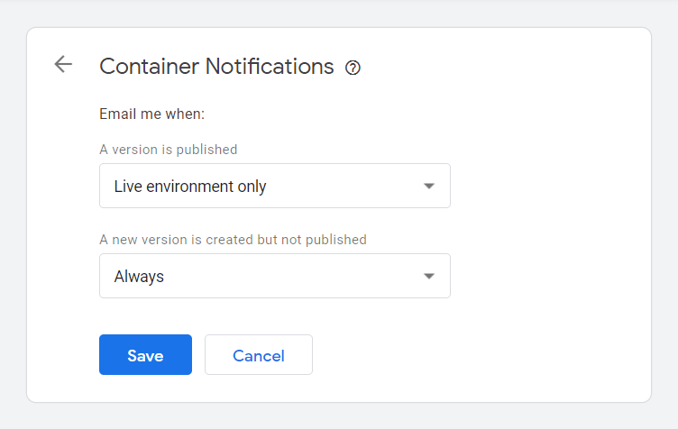Image resolution: width=678 pixels, height=429 pixels.
Task: Click the 'Email me when:' label
Action: [x=151, y=114]
